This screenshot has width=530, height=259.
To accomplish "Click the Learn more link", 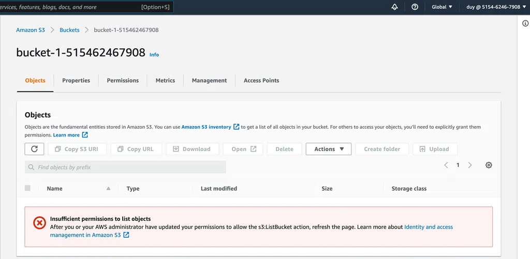I will (x=66, y=135).
